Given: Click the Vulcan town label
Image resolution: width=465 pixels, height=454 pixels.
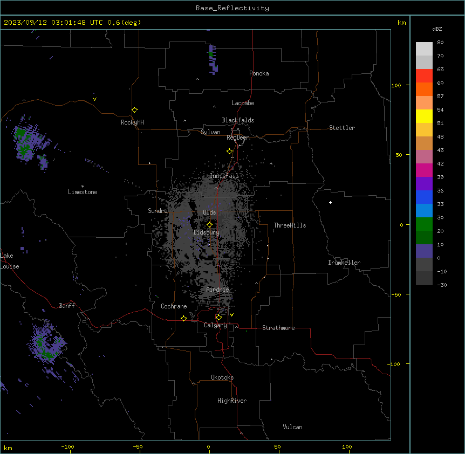Looking at the screenshot, I should [x=292, y=427].
